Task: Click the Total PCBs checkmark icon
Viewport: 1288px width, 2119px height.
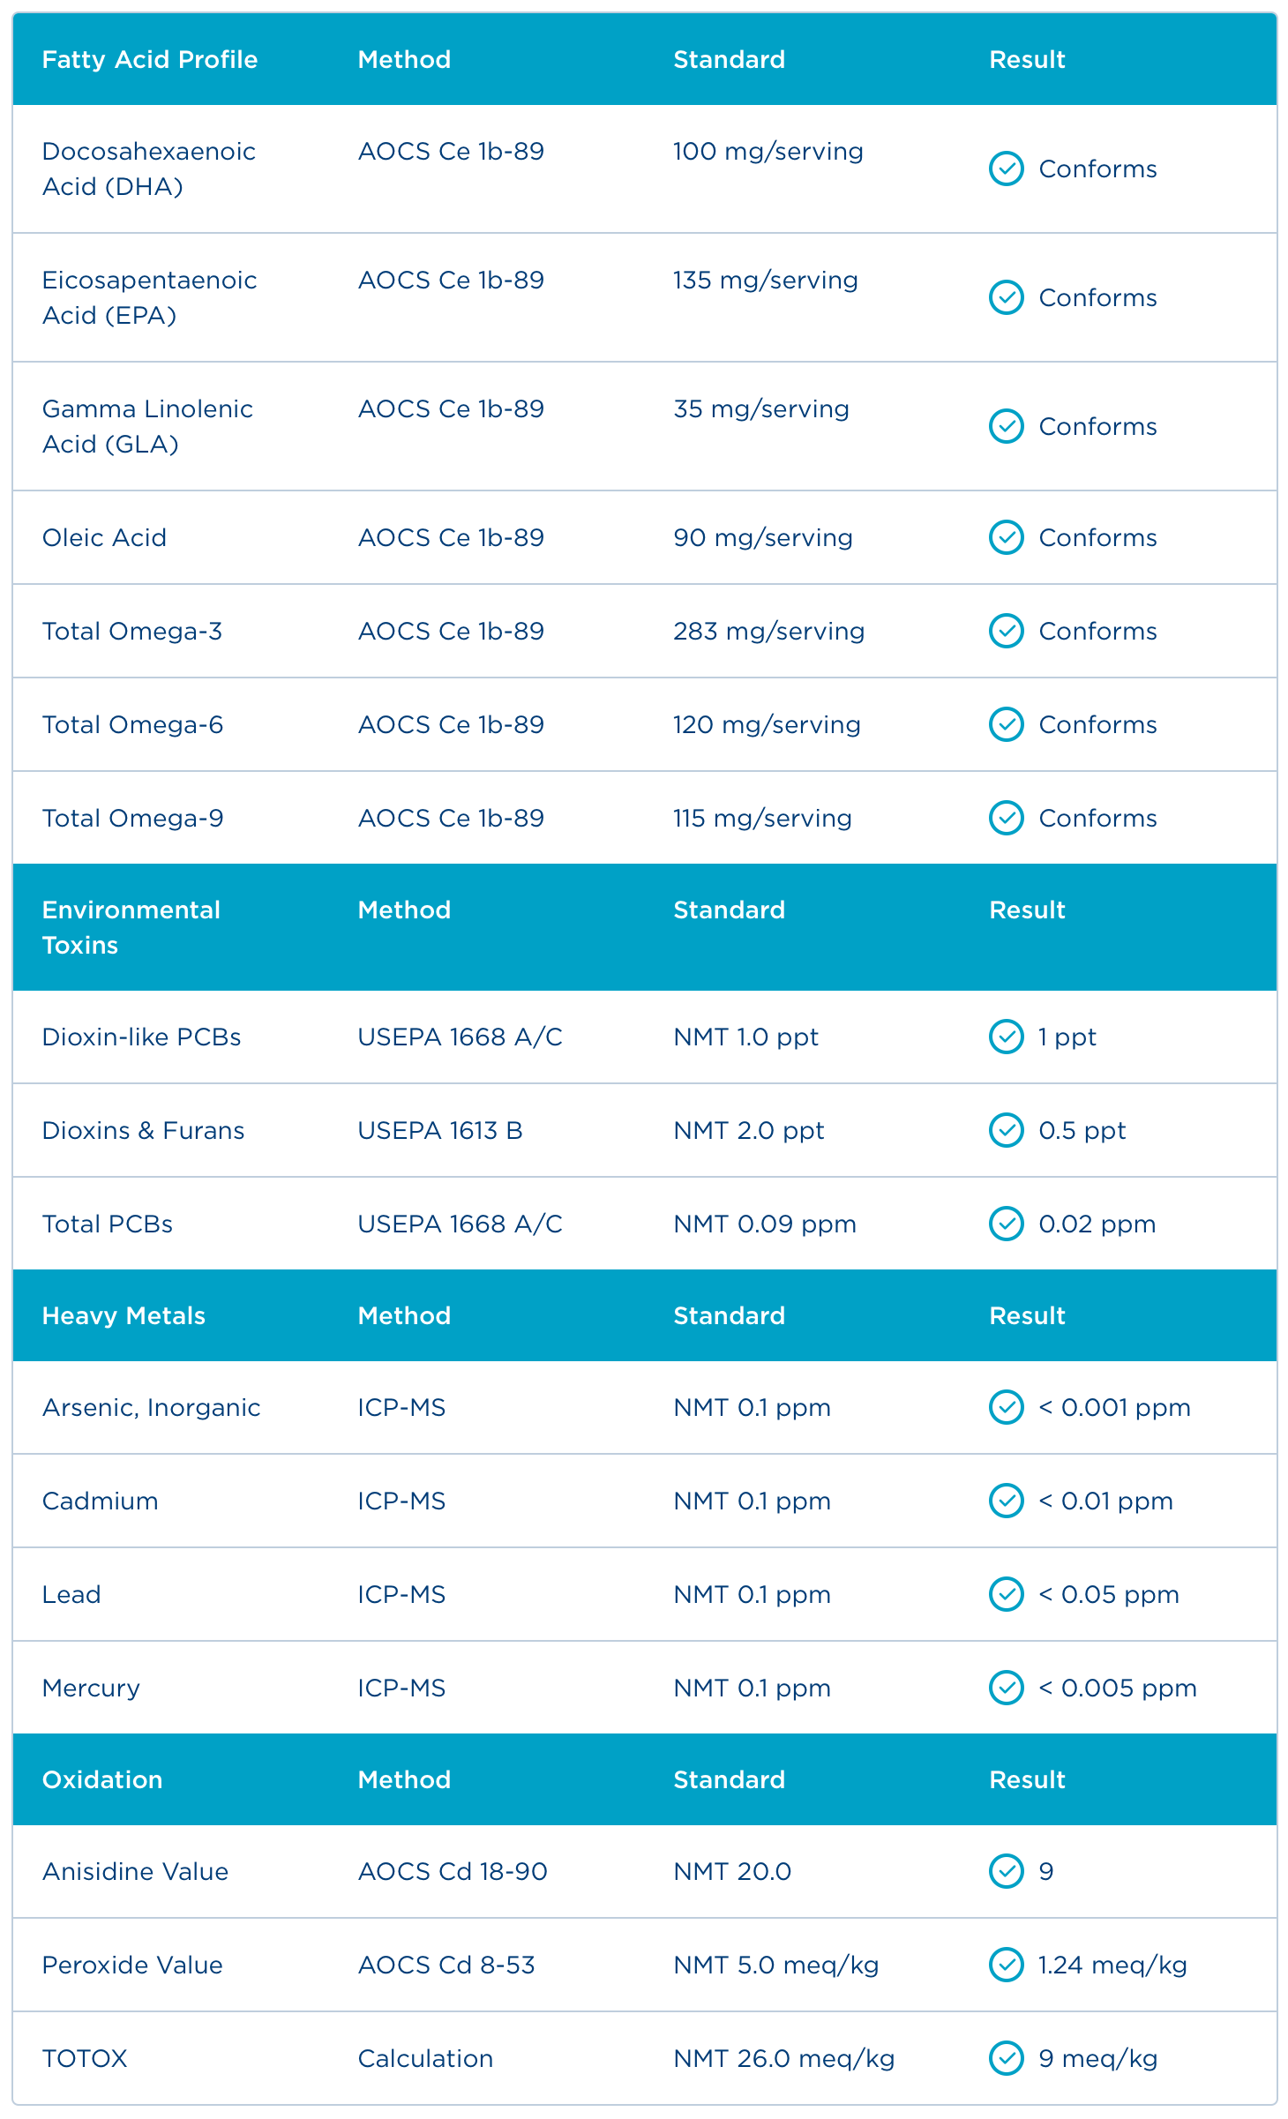Action: (x=1006, y=1224)
